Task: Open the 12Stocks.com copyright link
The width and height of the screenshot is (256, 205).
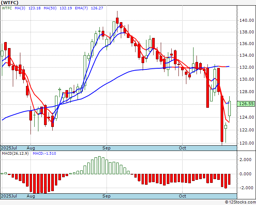Action: click(x=240, y=202)
